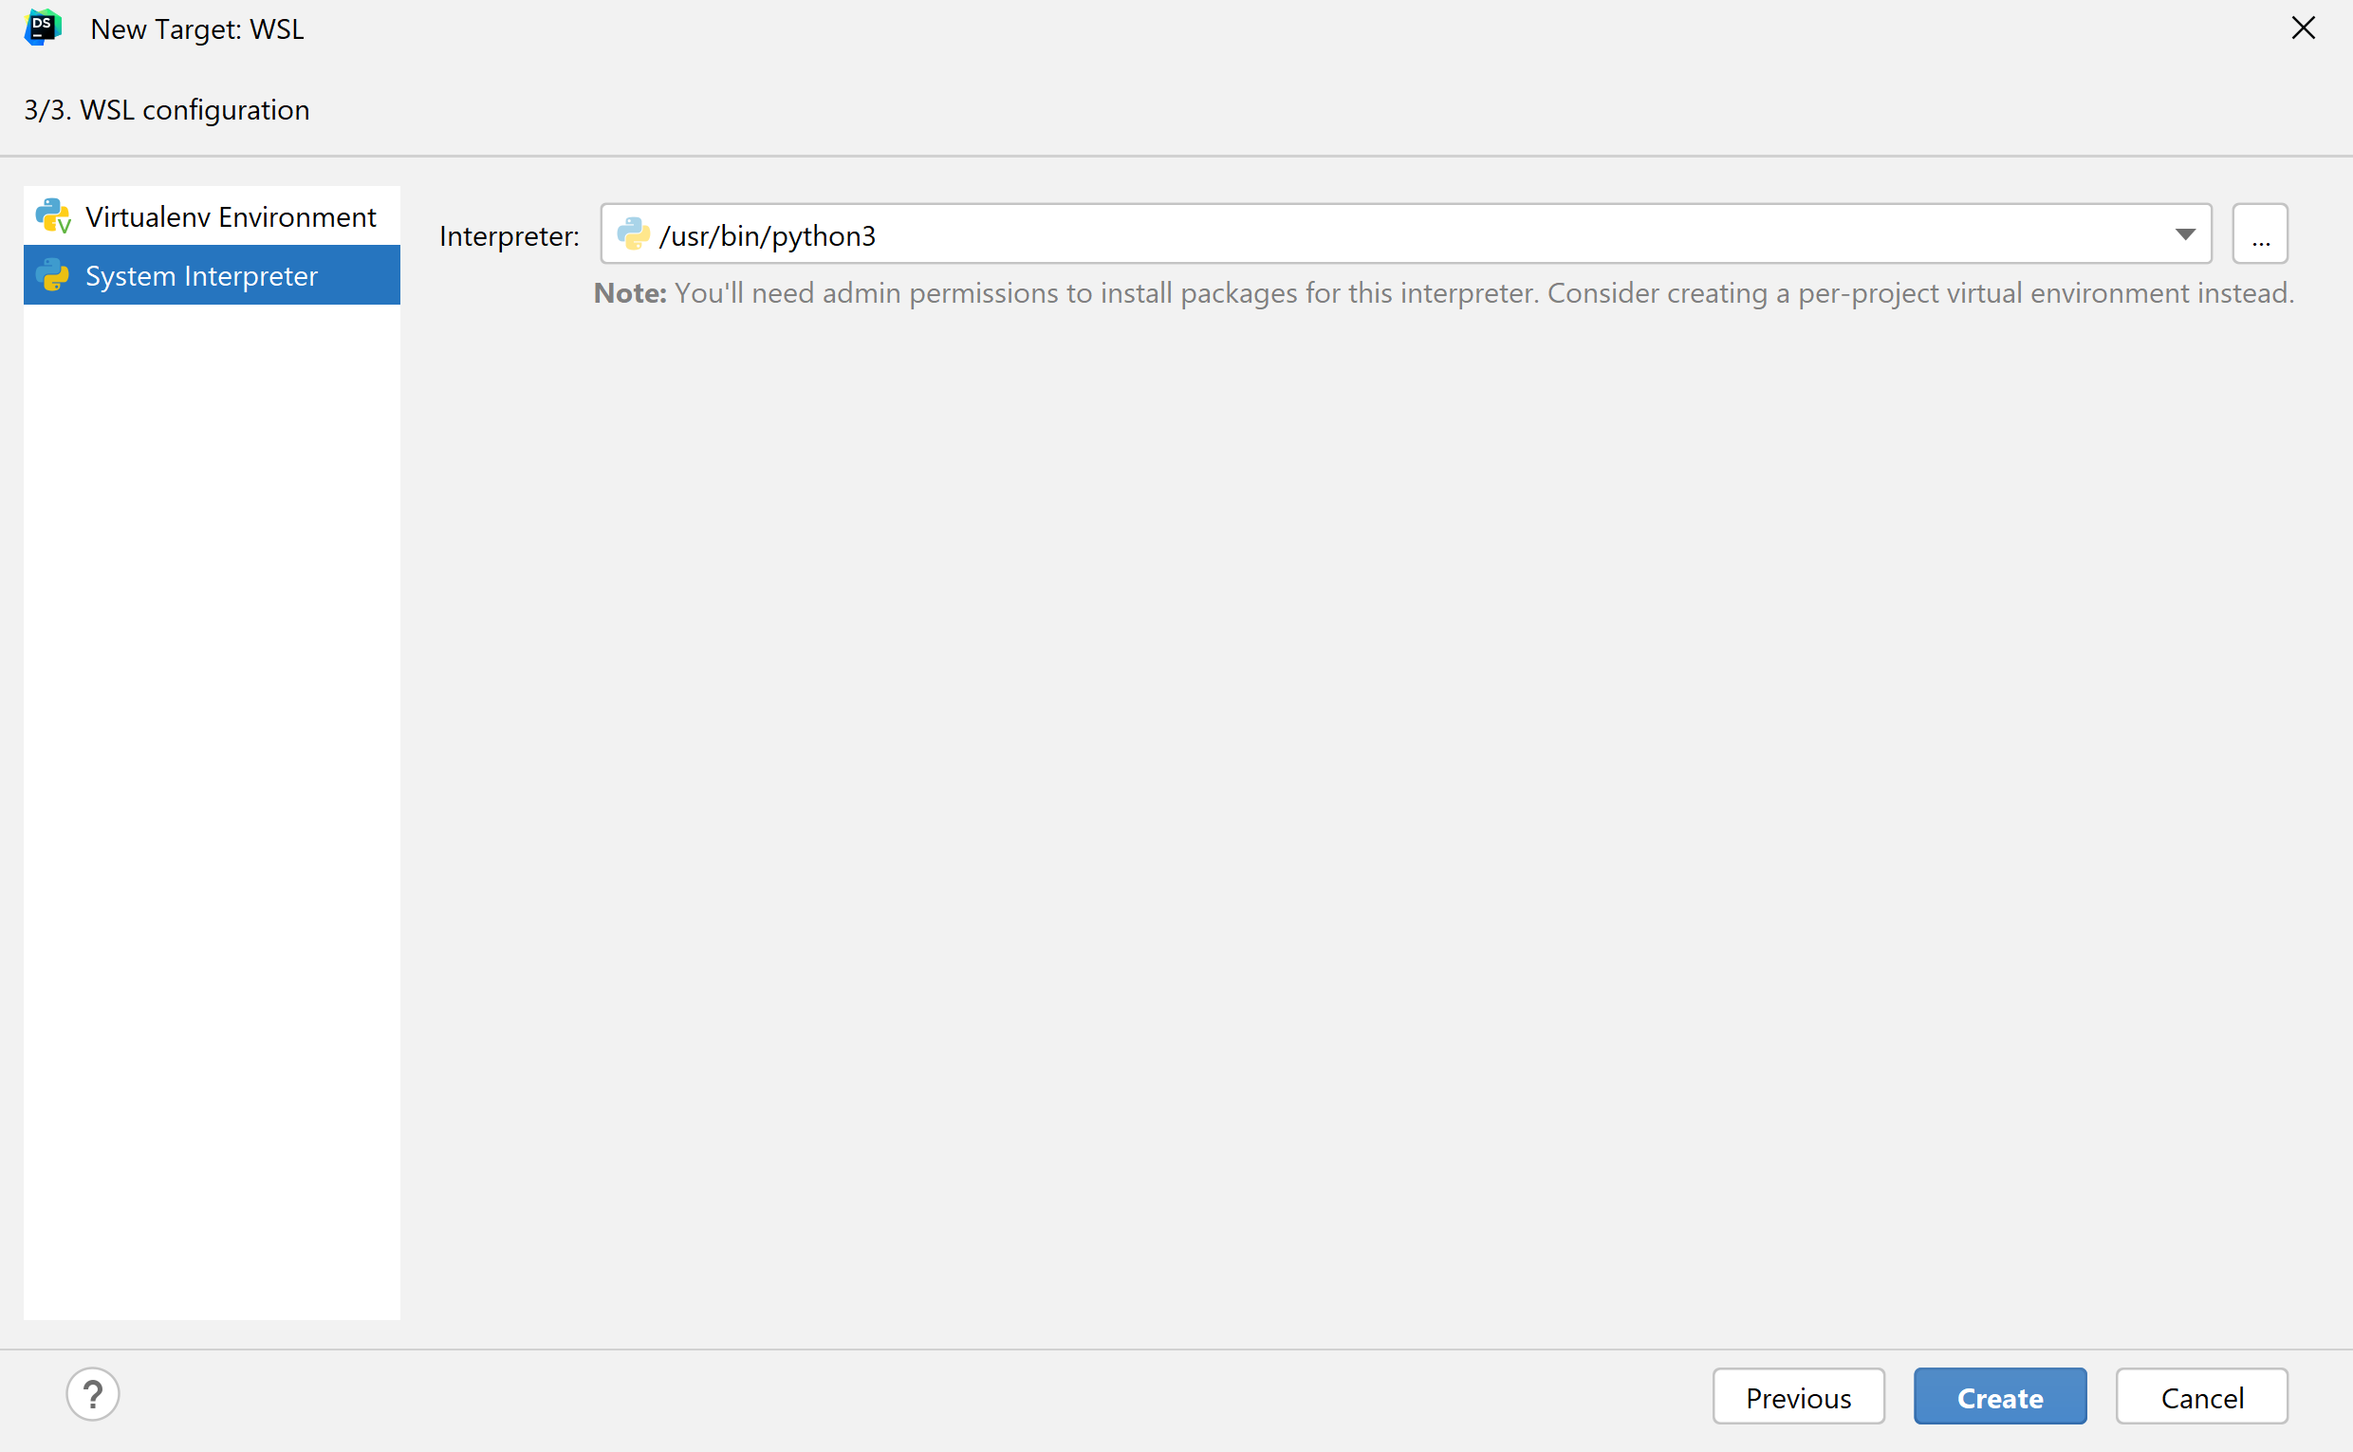2353x1452 pixels.
Task: Click the New Target: WSL title text
Action: click(x=195, y=28)
